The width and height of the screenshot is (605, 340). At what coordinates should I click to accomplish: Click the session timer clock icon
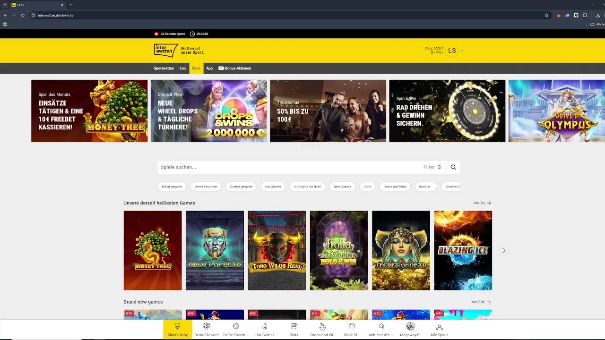click(192, 34)
